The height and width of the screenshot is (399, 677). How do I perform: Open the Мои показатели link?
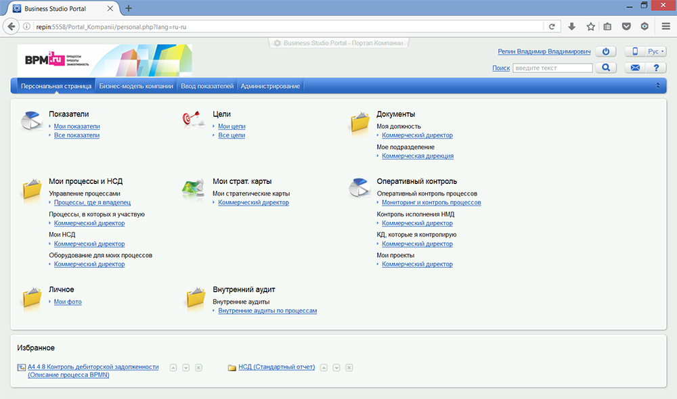pos(77,126)
